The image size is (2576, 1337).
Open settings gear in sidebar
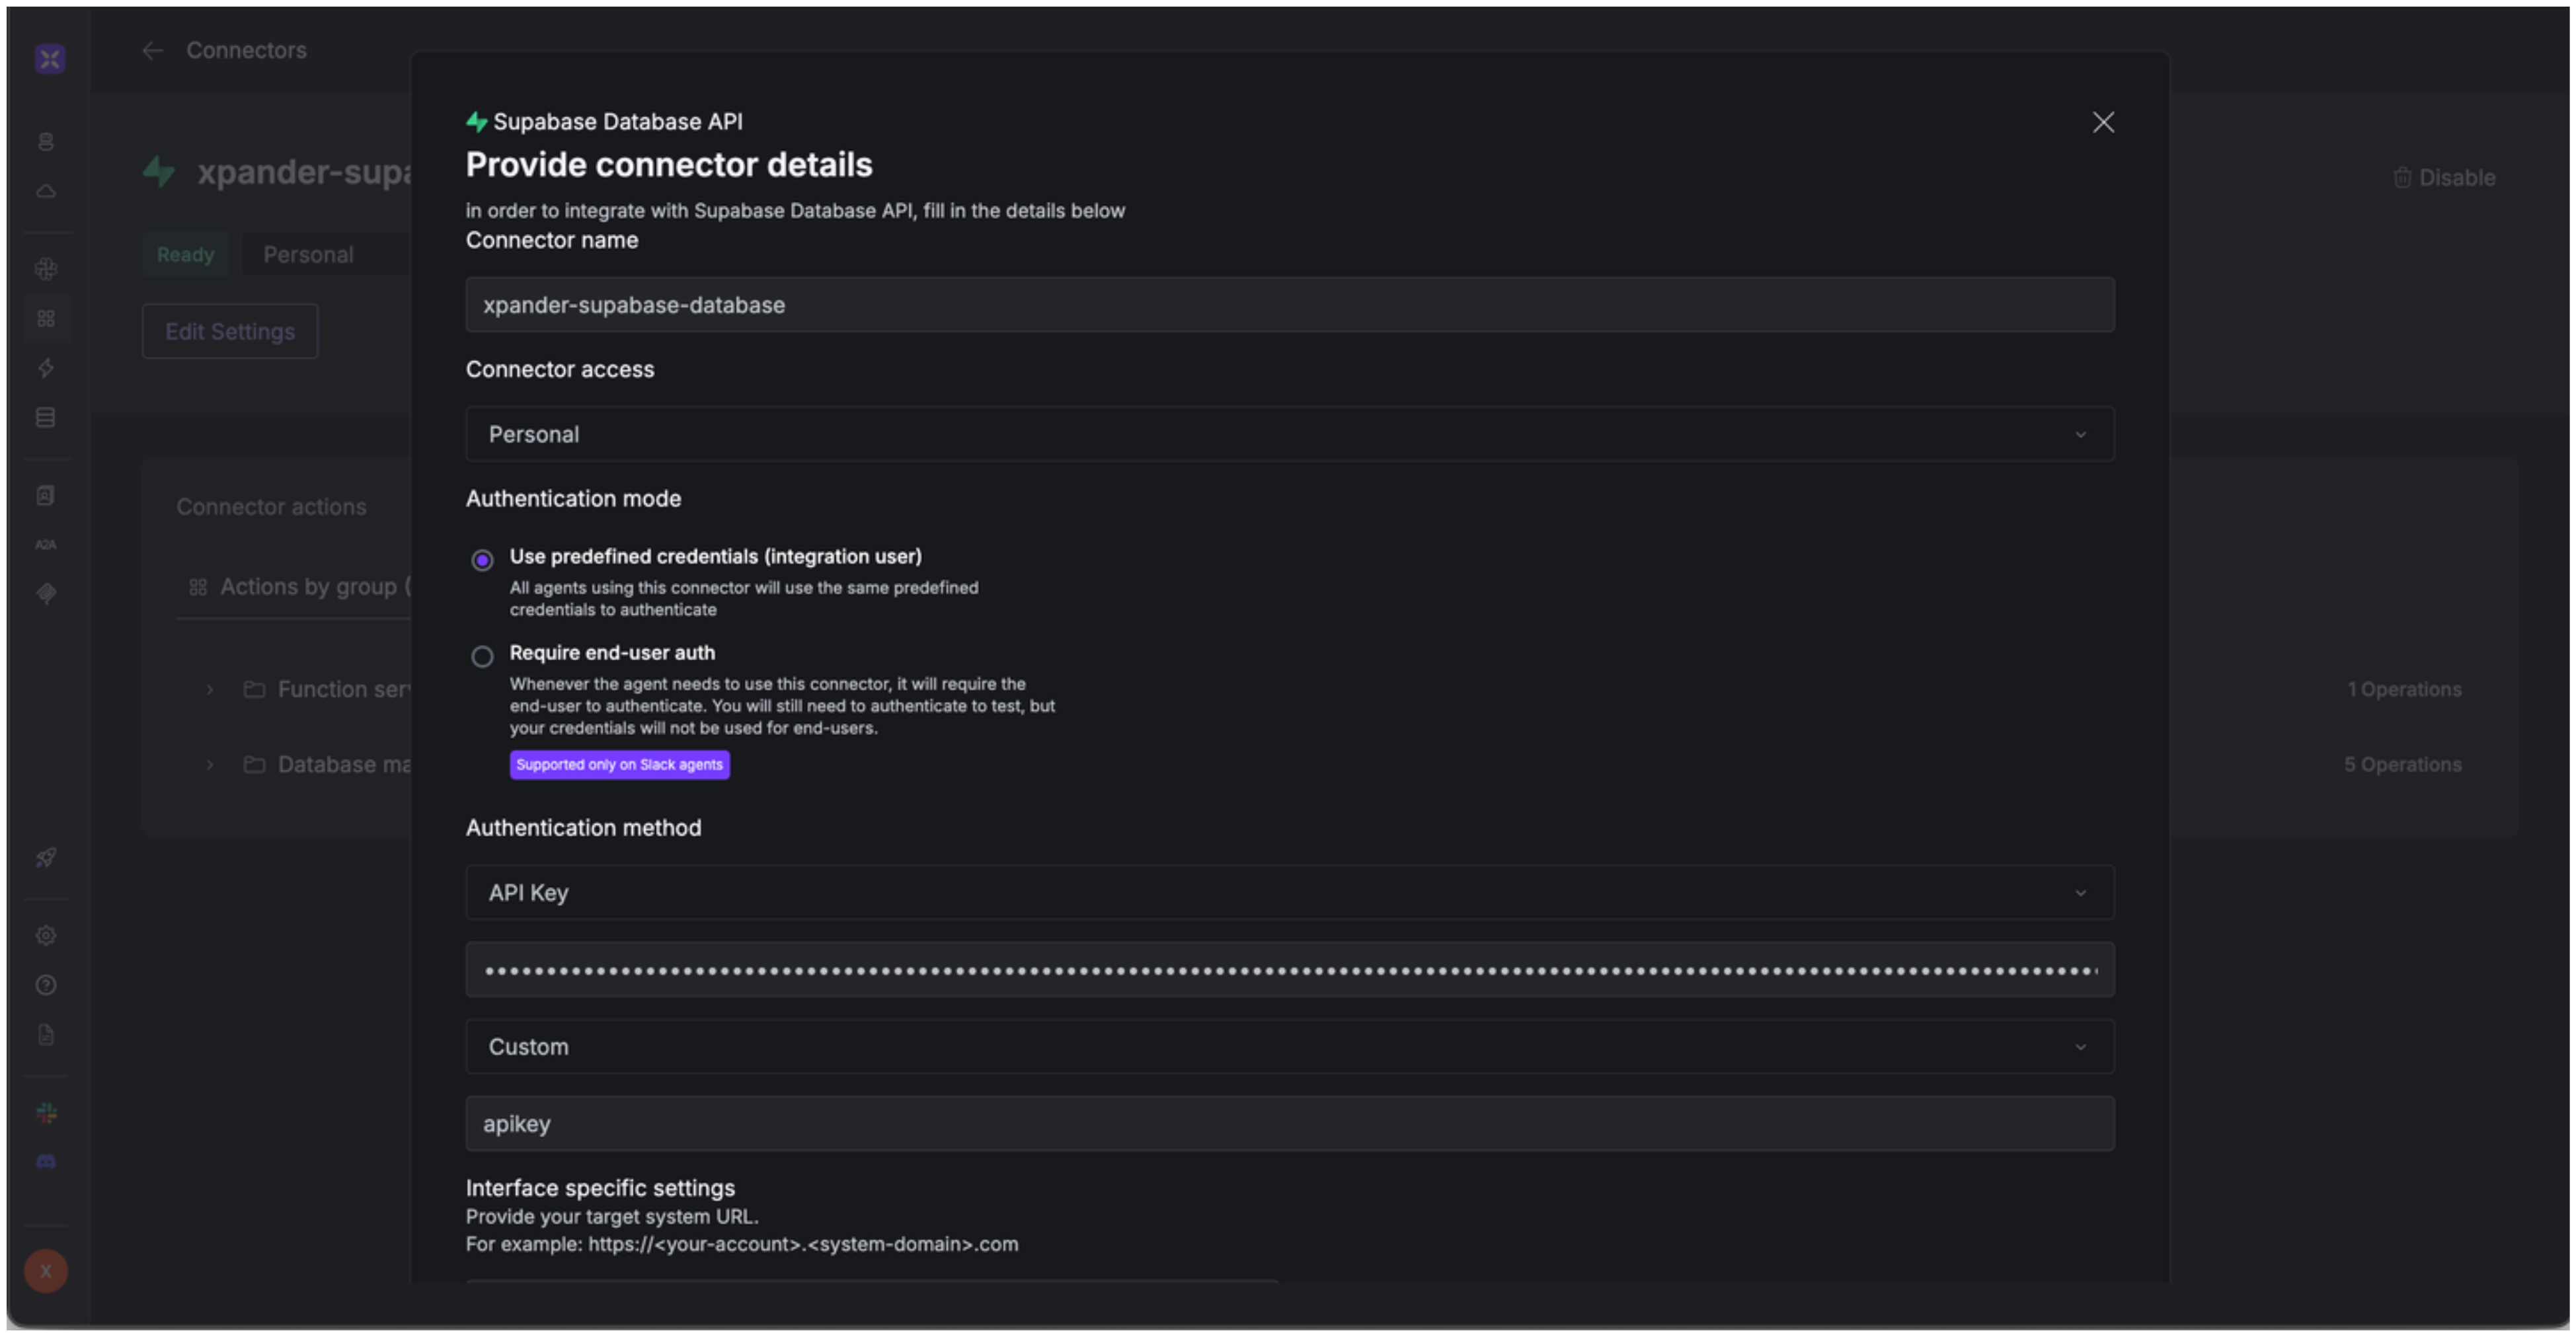coord(46,936)
